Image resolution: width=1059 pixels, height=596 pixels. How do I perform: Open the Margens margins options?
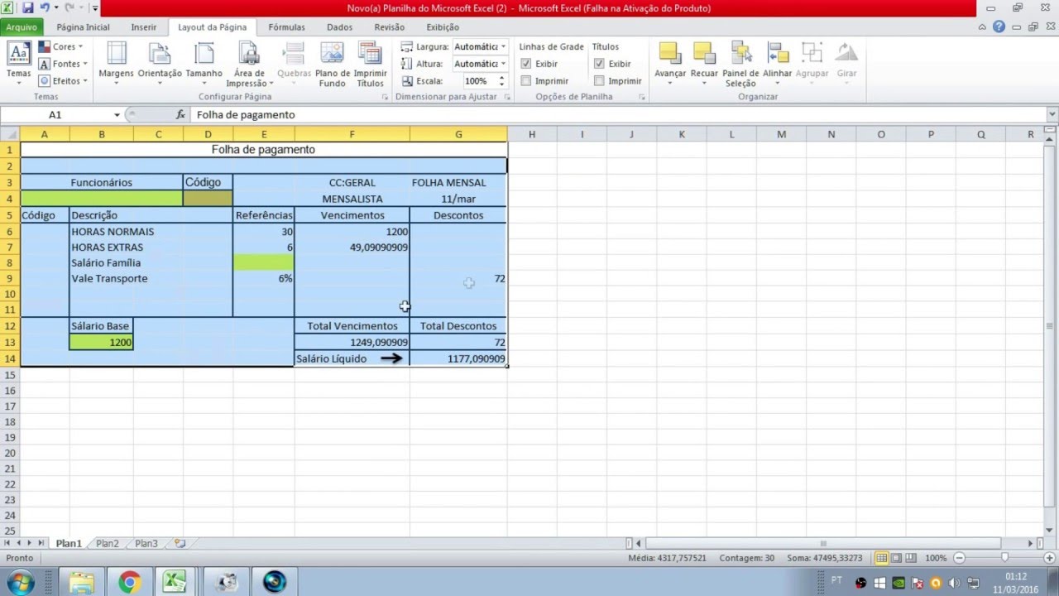tap(116, 65)
